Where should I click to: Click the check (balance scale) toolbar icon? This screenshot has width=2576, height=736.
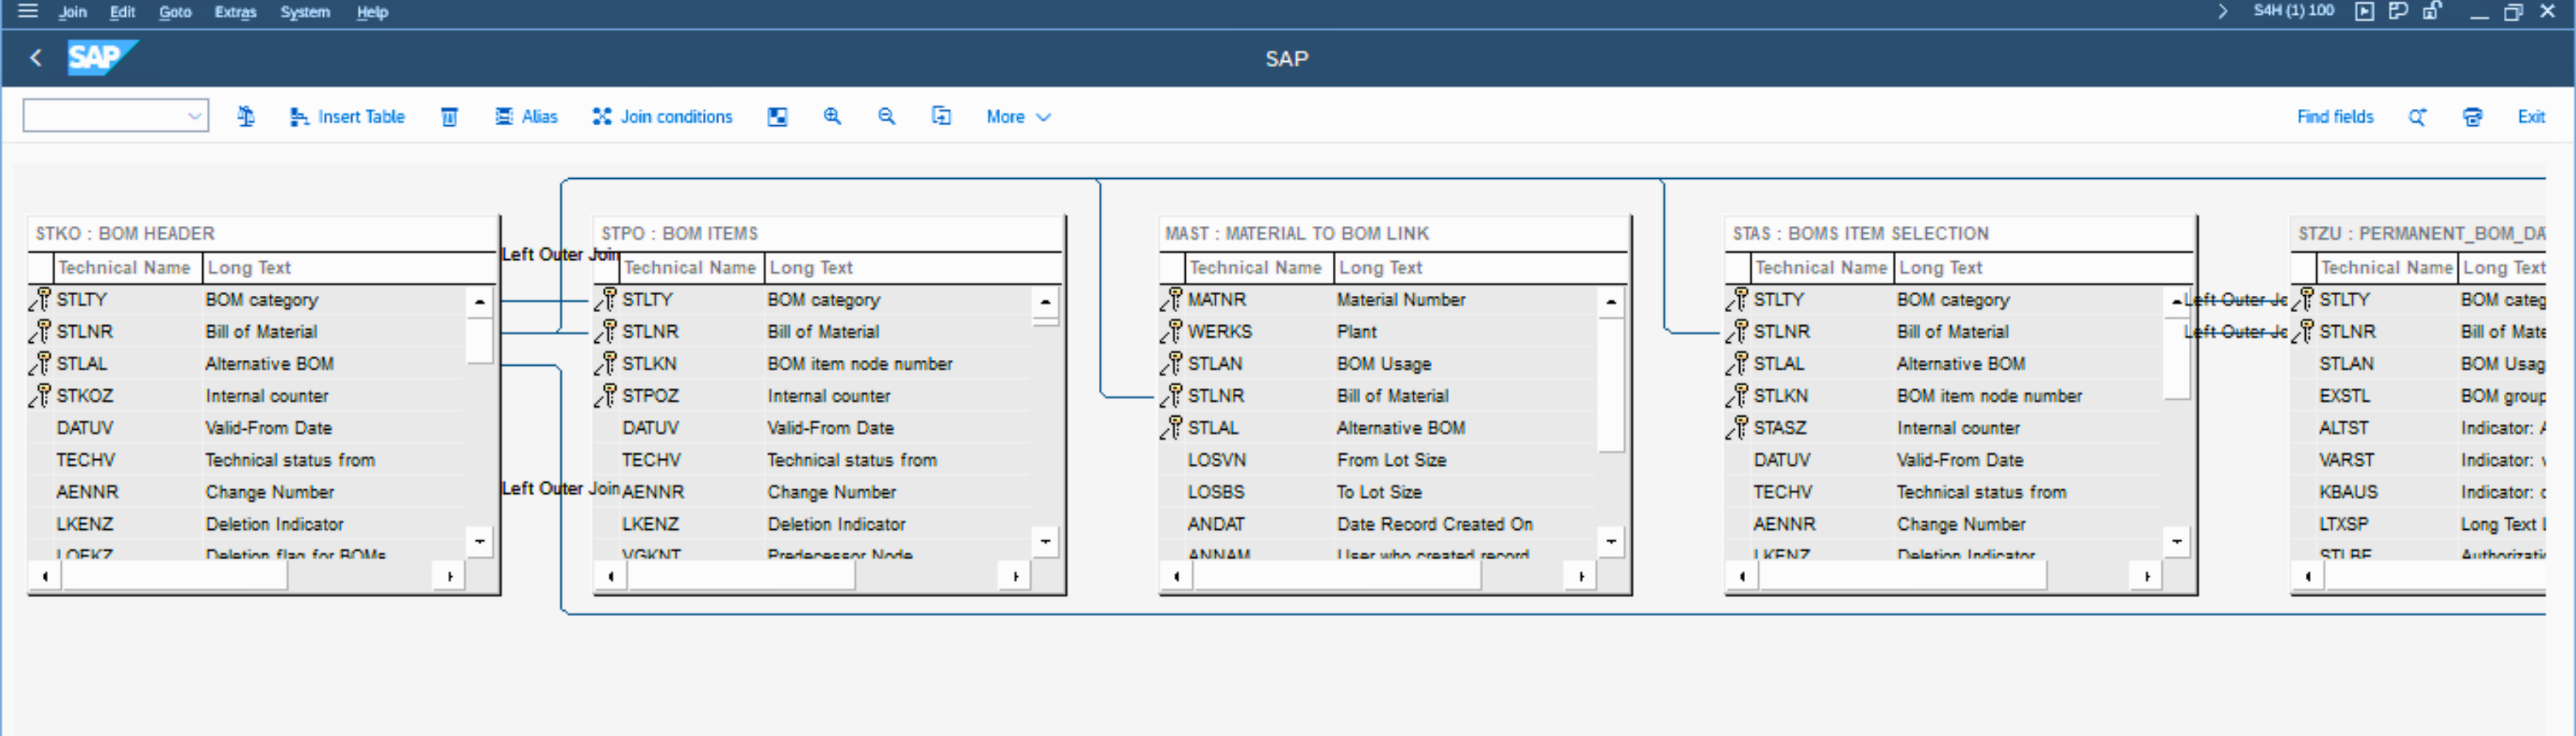246,117
